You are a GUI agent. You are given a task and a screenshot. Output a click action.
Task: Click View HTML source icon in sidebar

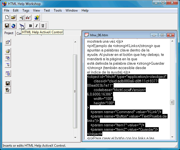coord(8,73)
